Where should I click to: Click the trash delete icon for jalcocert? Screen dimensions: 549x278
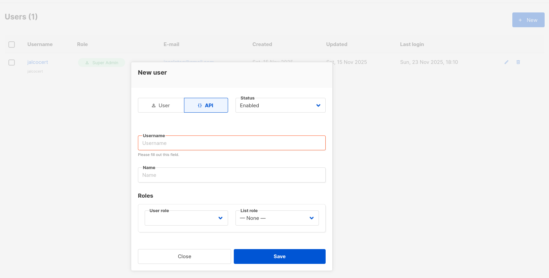click(x=518, y=62)
